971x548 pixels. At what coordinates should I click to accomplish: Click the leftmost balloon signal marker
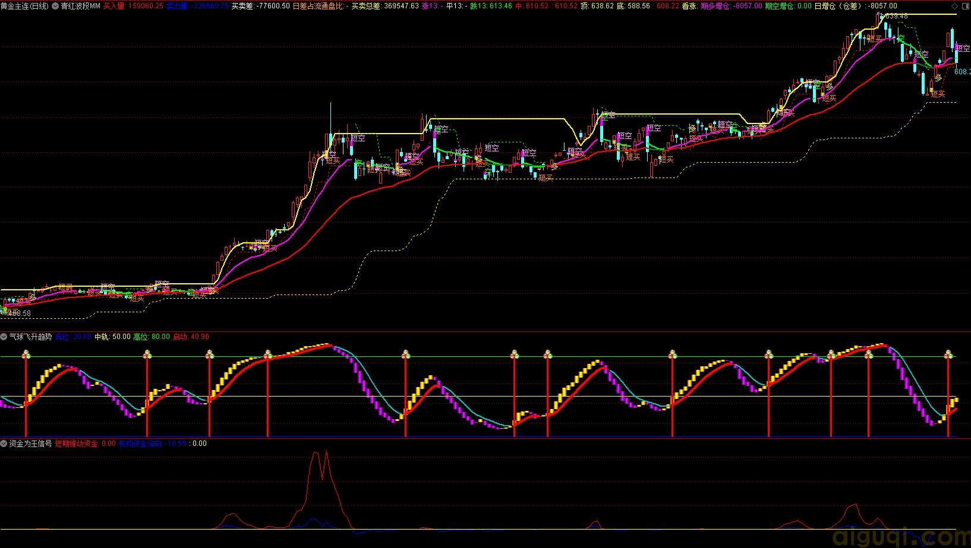[26, 354]
